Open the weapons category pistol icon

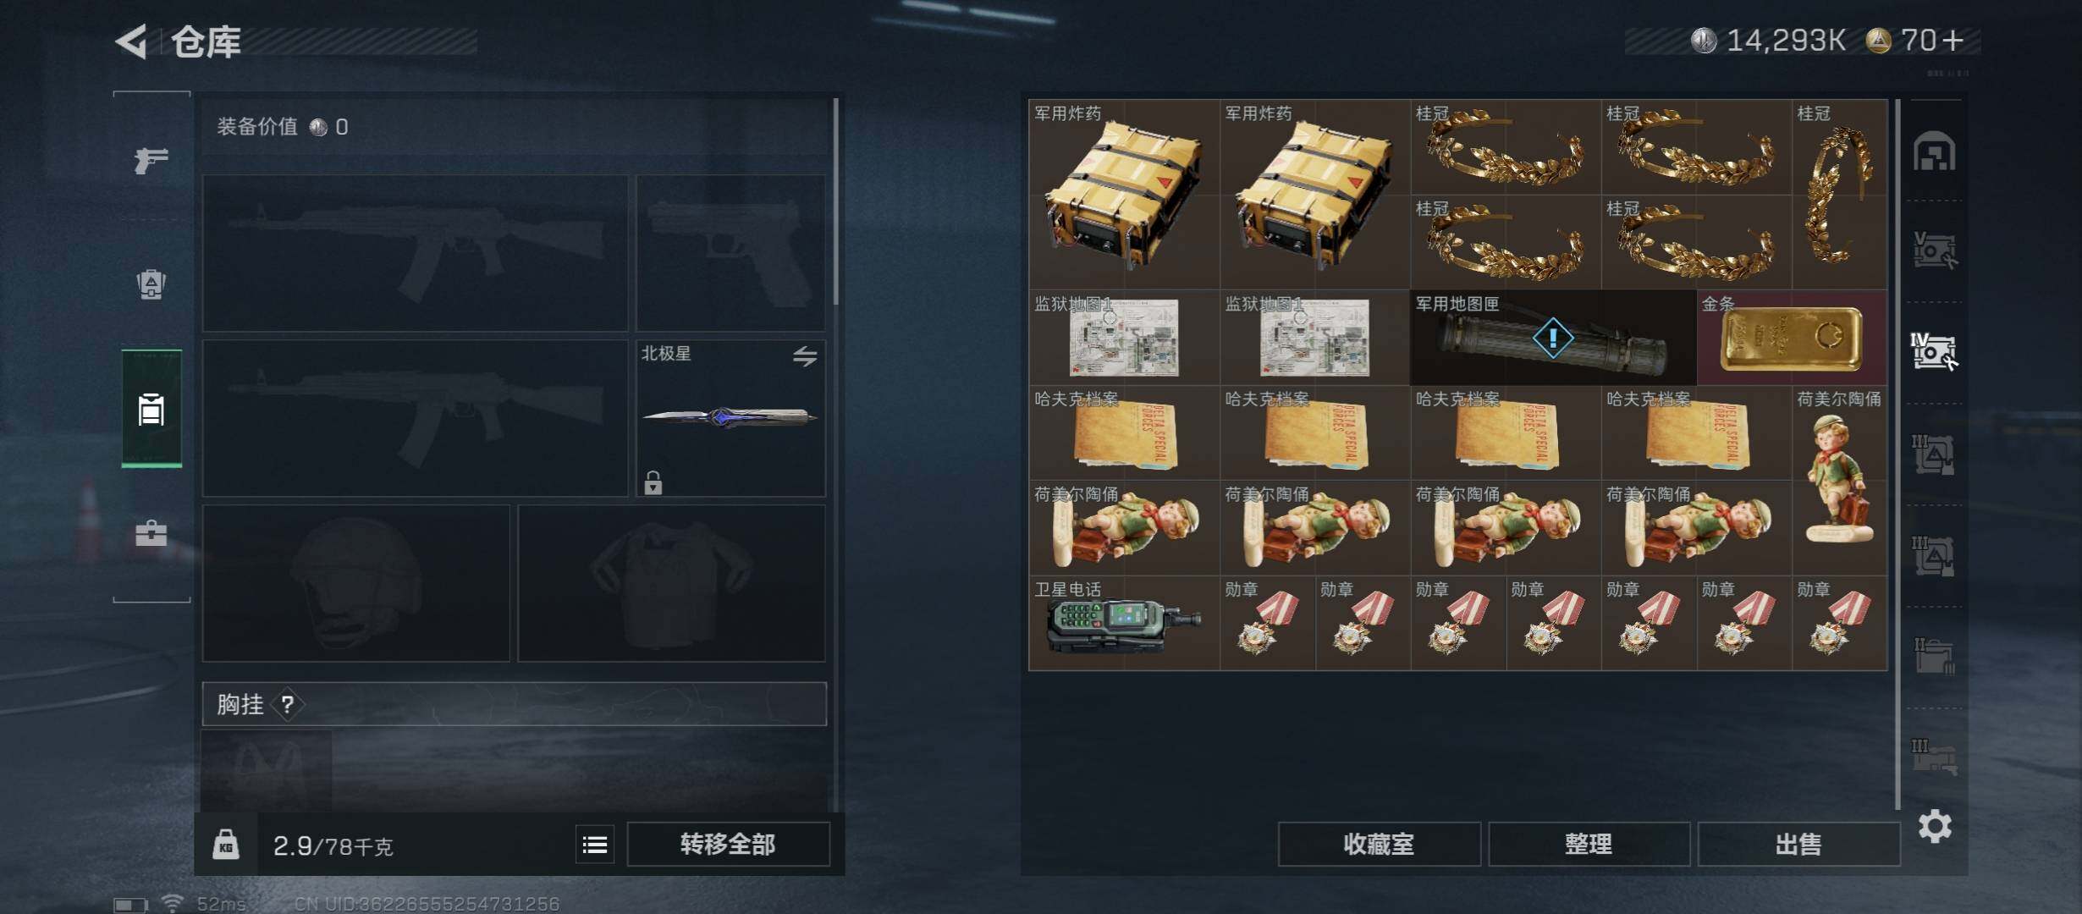[x=151, y=160]
